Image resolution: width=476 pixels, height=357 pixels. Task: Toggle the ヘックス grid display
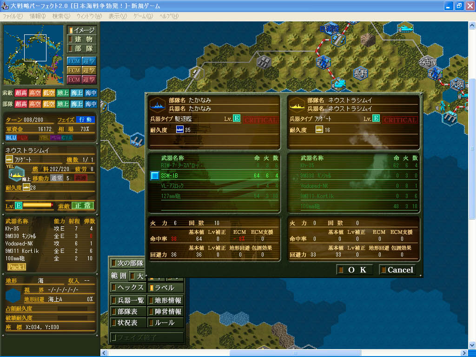(x=128, y=287)
